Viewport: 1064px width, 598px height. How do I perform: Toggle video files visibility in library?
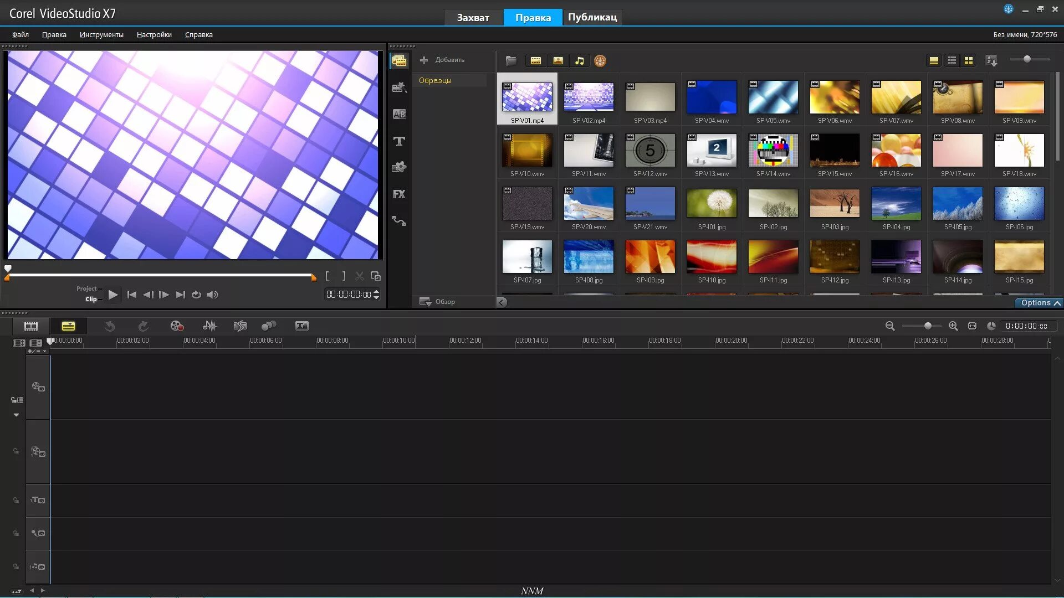point(535,60)
